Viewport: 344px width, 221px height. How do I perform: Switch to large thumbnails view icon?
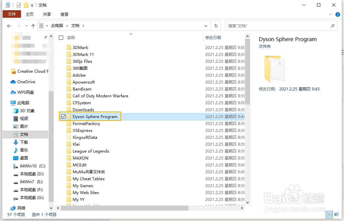tap(336, 215)
